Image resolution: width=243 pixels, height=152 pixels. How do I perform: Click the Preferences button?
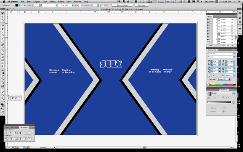pos(142,5)
